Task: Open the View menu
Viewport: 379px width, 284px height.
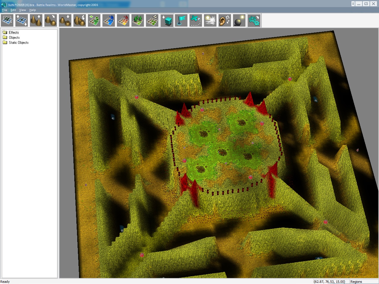Action: [23, 10]
